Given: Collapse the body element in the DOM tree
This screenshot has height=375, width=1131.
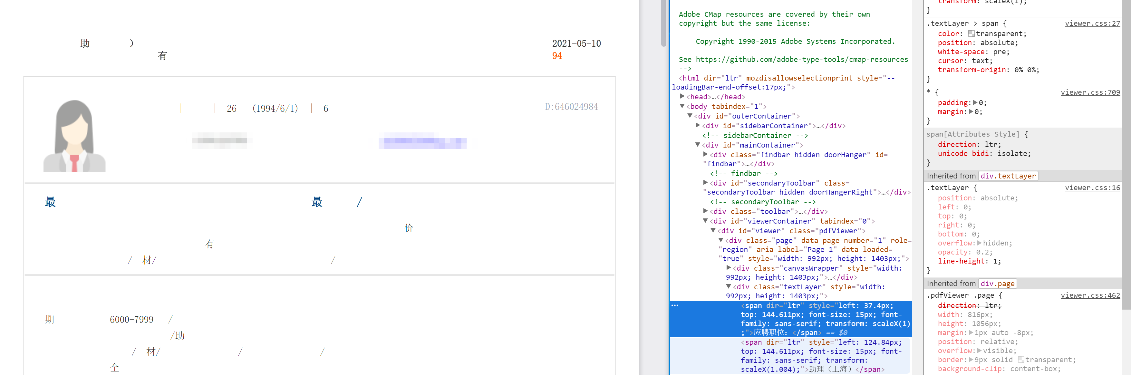Looking at the screenshot, I should 682,106.
